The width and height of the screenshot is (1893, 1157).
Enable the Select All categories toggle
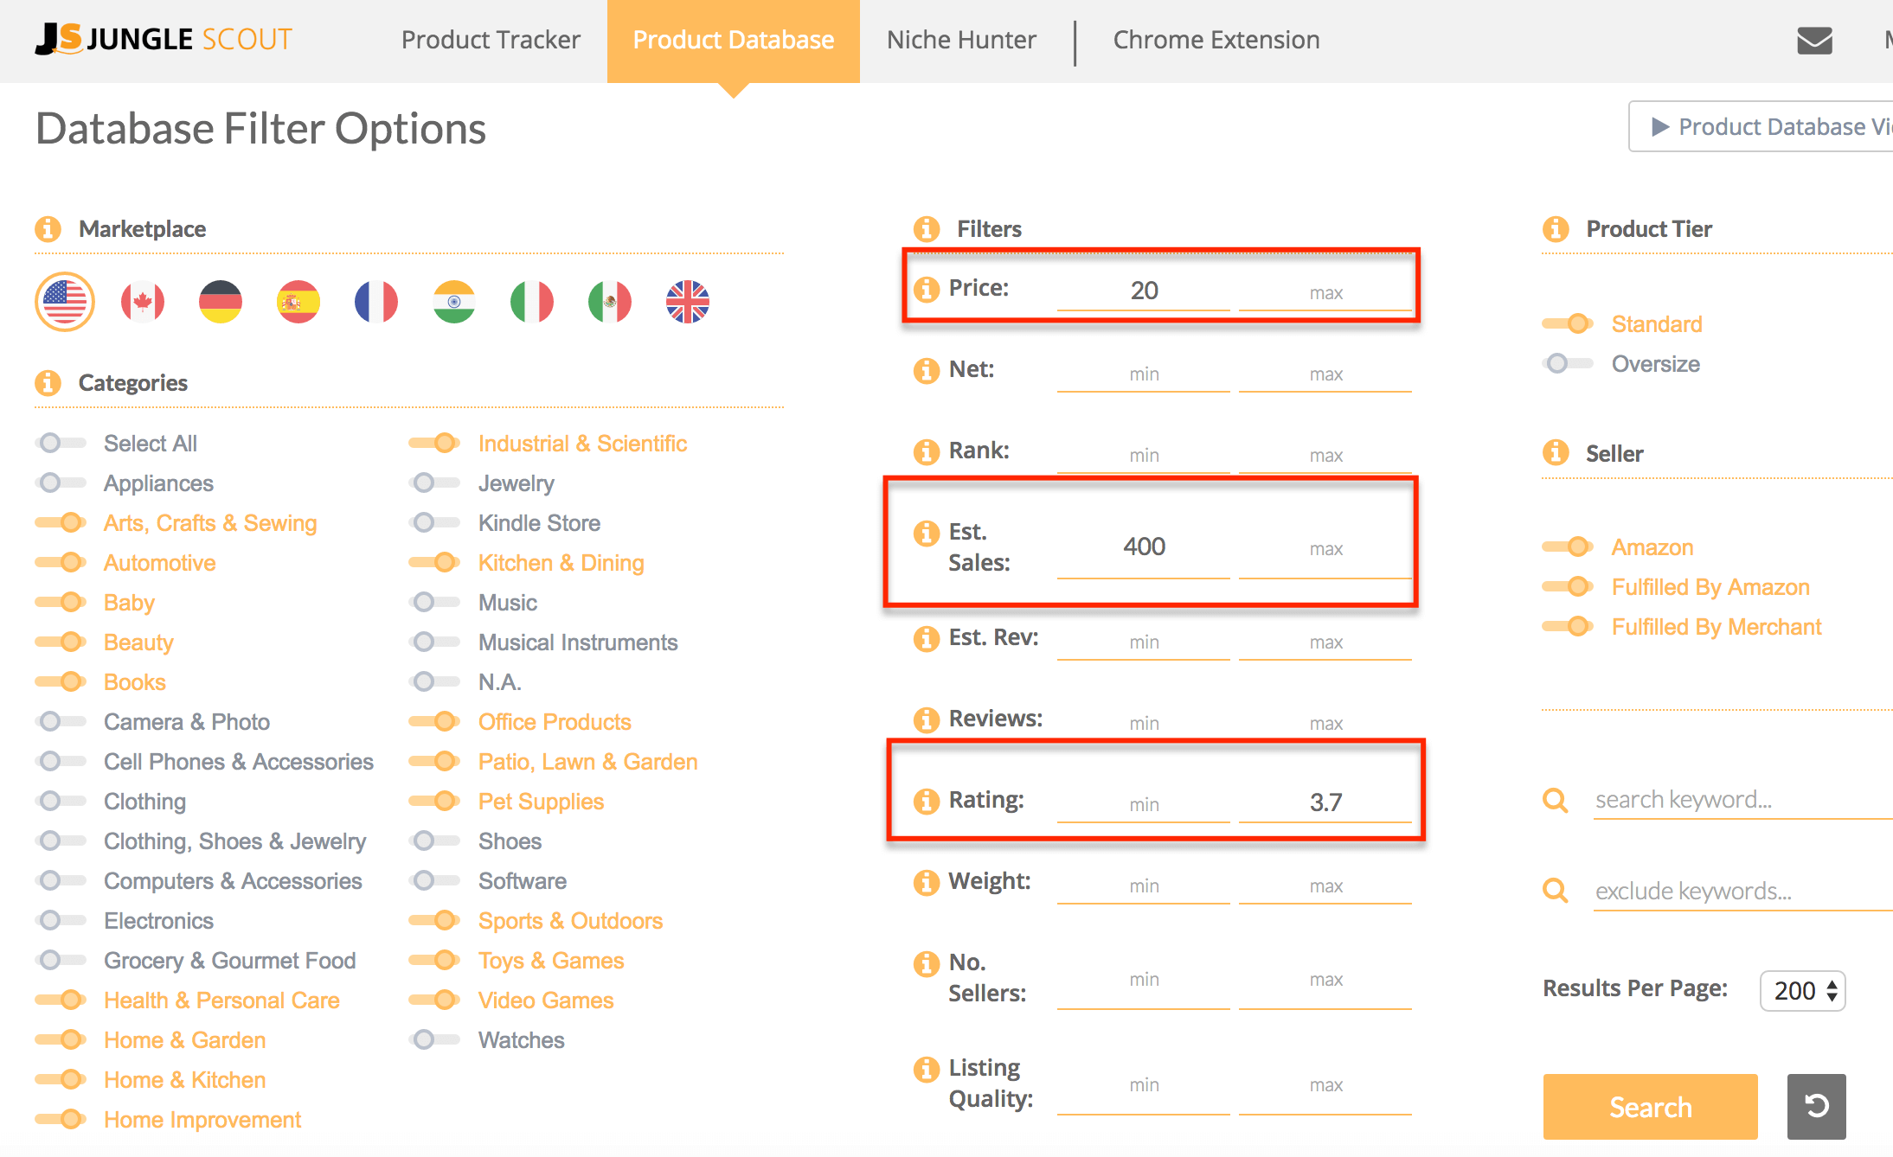tap(61, 444)
